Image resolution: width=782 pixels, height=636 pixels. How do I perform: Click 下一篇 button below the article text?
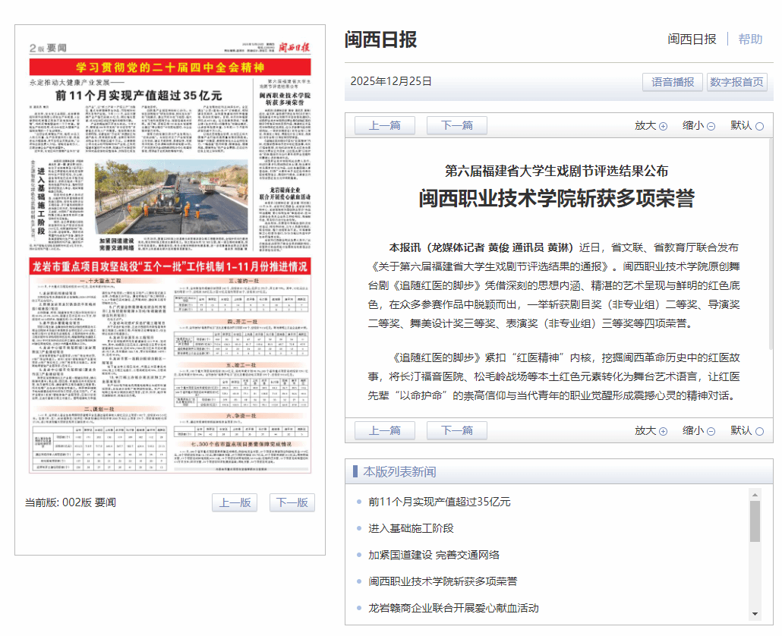[x=457, y=430]
